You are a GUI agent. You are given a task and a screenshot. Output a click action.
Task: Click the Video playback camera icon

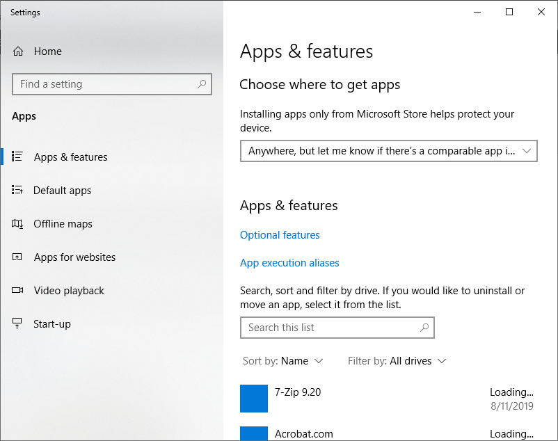tap(17, 290)
